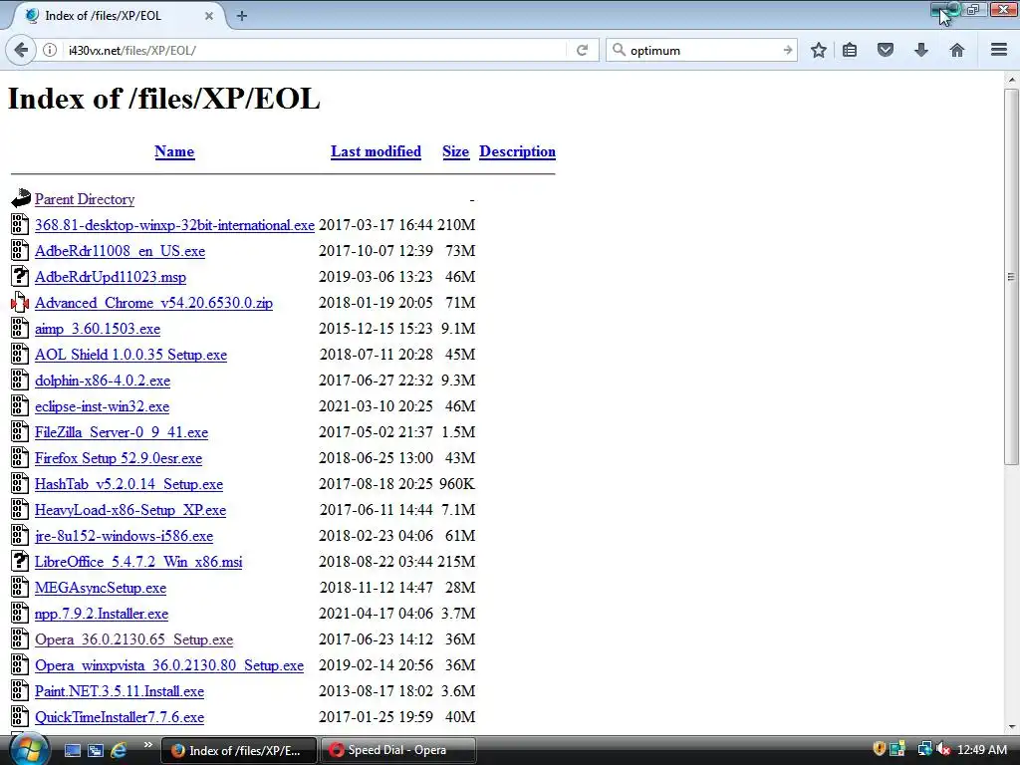Download Opera_winxpvista_36.0.2130.80_Setup.exe
The width and height of the screenshot is (1020, 765).
click(169, 665)
